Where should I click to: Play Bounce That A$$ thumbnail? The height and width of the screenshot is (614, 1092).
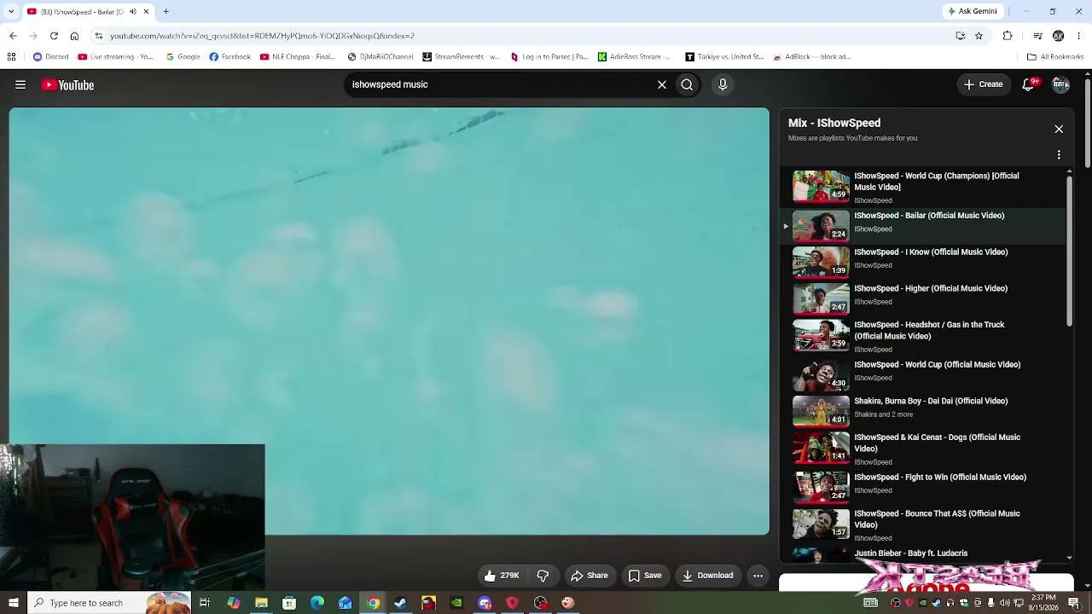821,524
